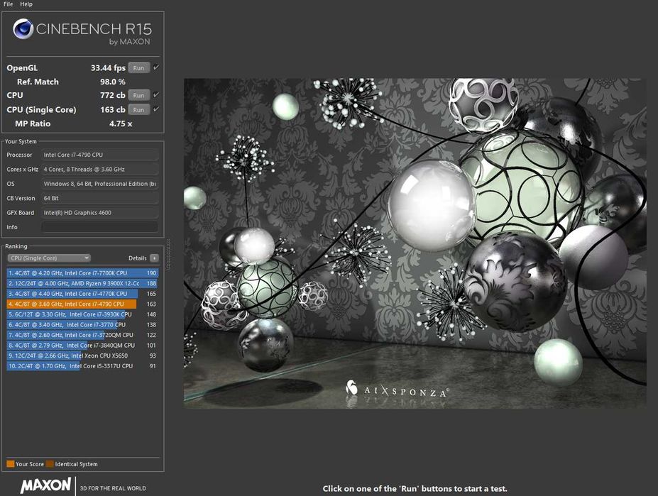
Task: Select ranking entry Intel Xeon CPU X5650
Action: coord(82,356)
